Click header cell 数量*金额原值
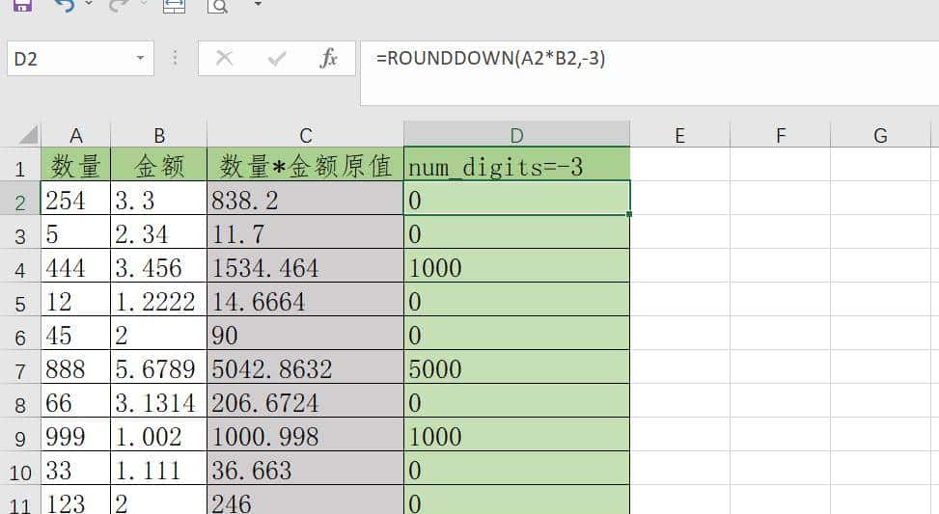The height and width of the screenshot is (514, 939). point(305,164)
